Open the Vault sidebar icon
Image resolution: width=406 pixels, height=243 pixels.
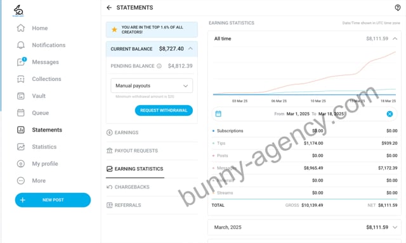[21, 96]
